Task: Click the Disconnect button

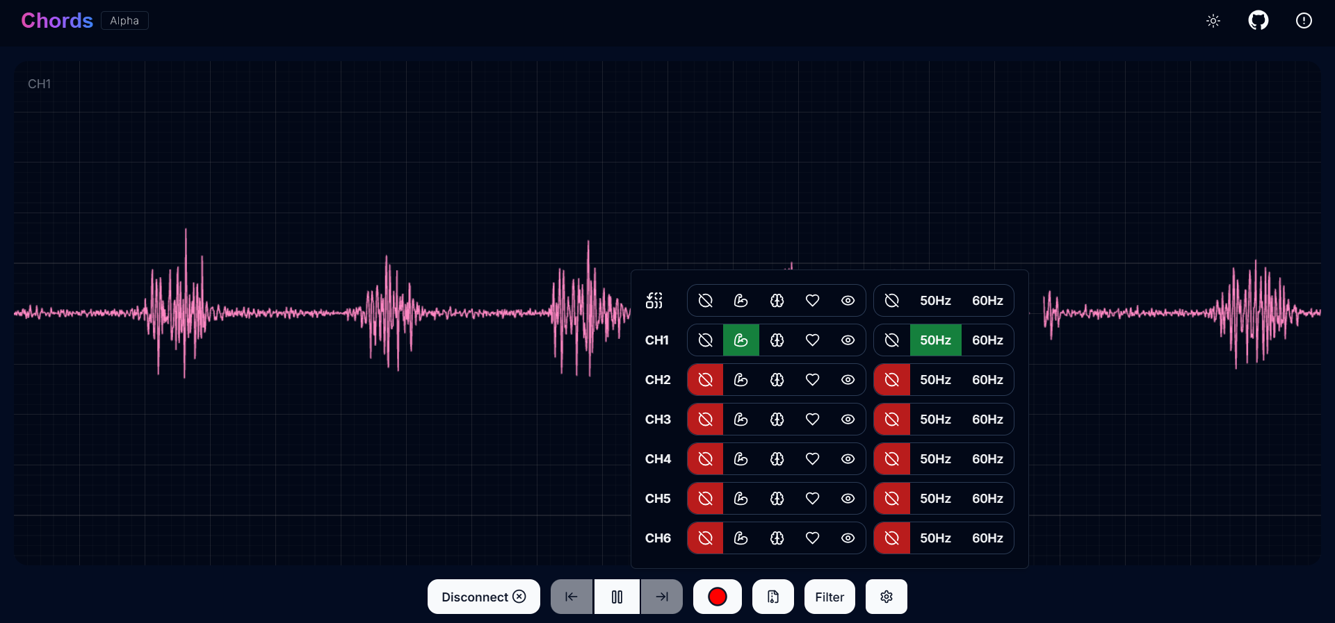Action: tap(484, 597)
